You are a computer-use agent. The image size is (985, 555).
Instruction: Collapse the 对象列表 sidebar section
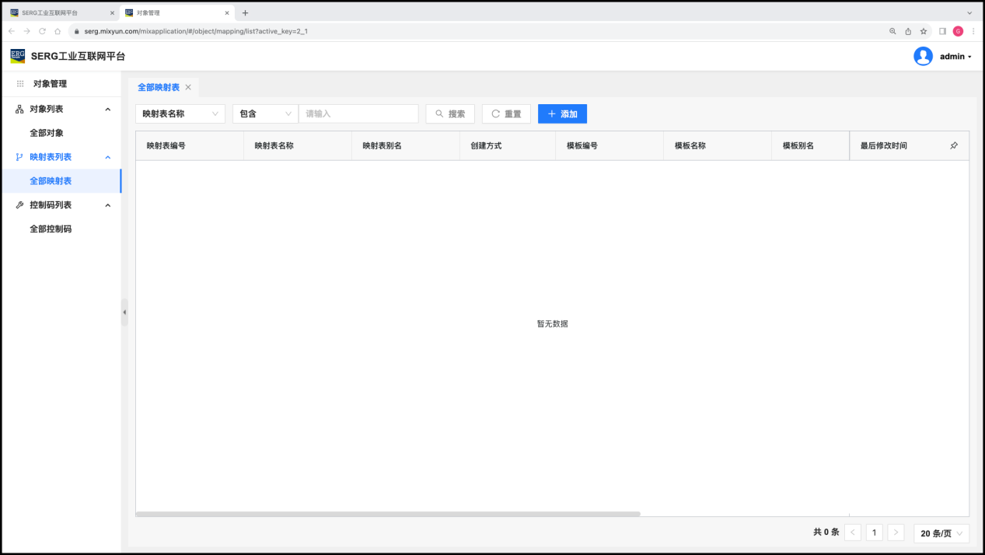click(x=107, y=110)
